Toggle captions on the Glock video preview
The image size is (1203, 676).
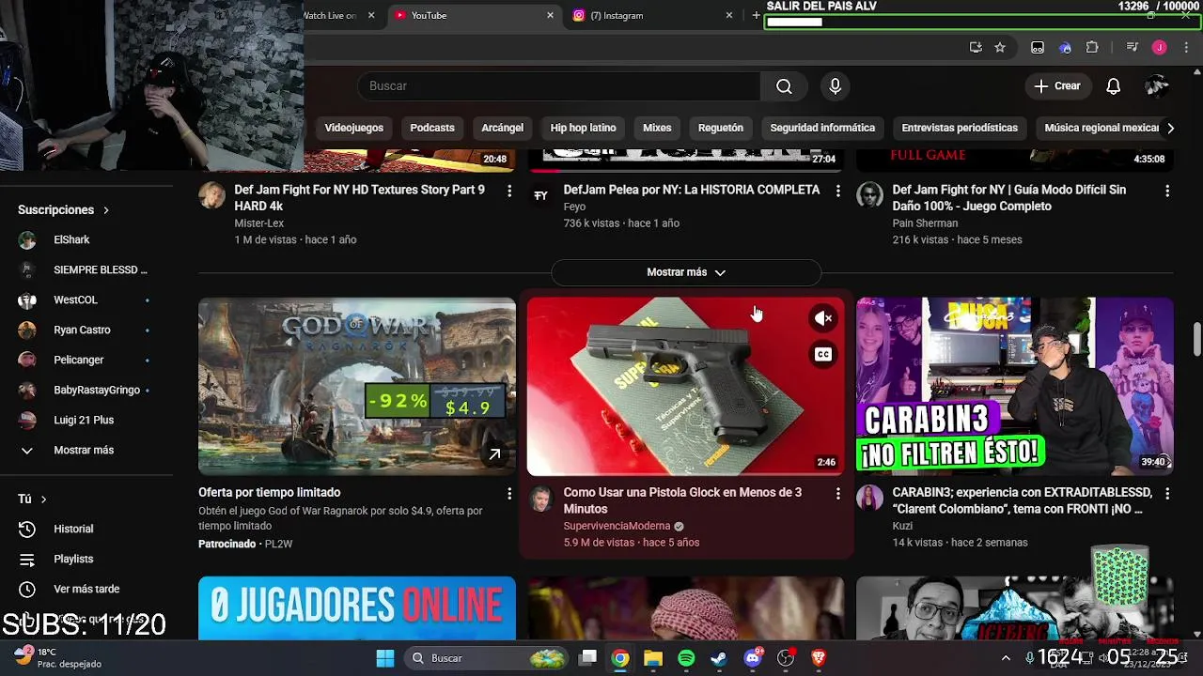point(823,355)
